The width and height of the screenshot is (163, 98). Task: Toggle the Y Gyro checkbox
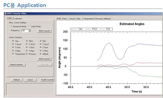27,47
